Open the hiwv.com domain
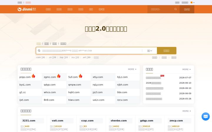The image size is (212, 132). tap(74, 100)
